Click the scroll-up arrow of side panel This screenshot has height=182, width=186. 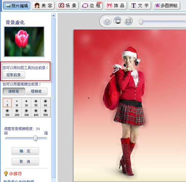53,15
